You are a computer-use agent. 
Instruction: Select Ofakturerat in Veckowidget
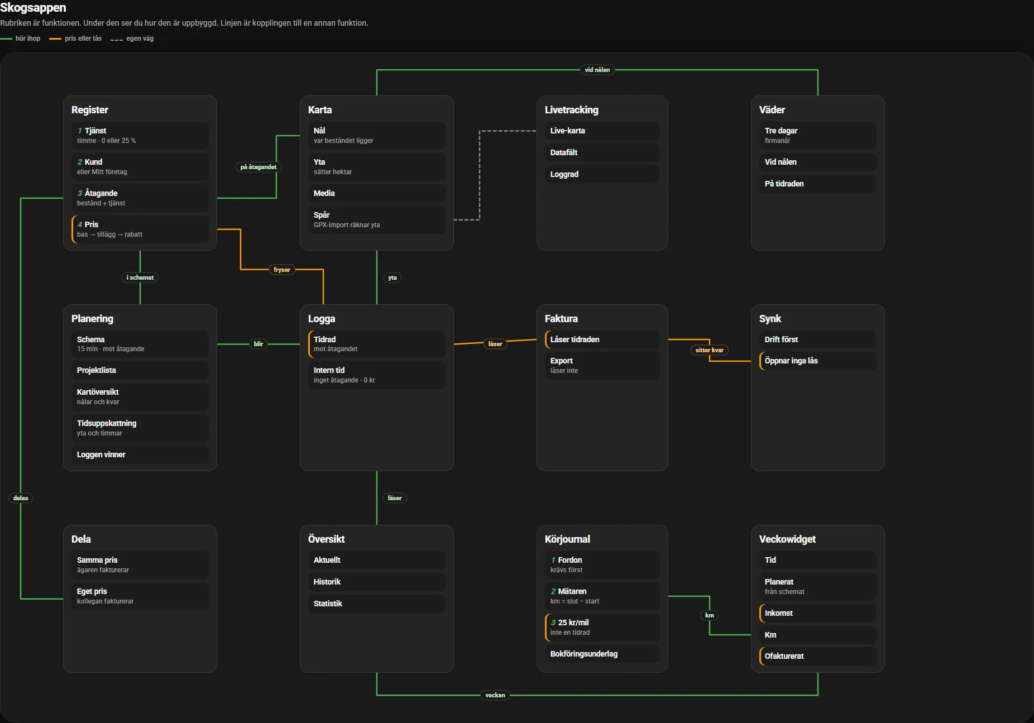[x=818, y=656]
